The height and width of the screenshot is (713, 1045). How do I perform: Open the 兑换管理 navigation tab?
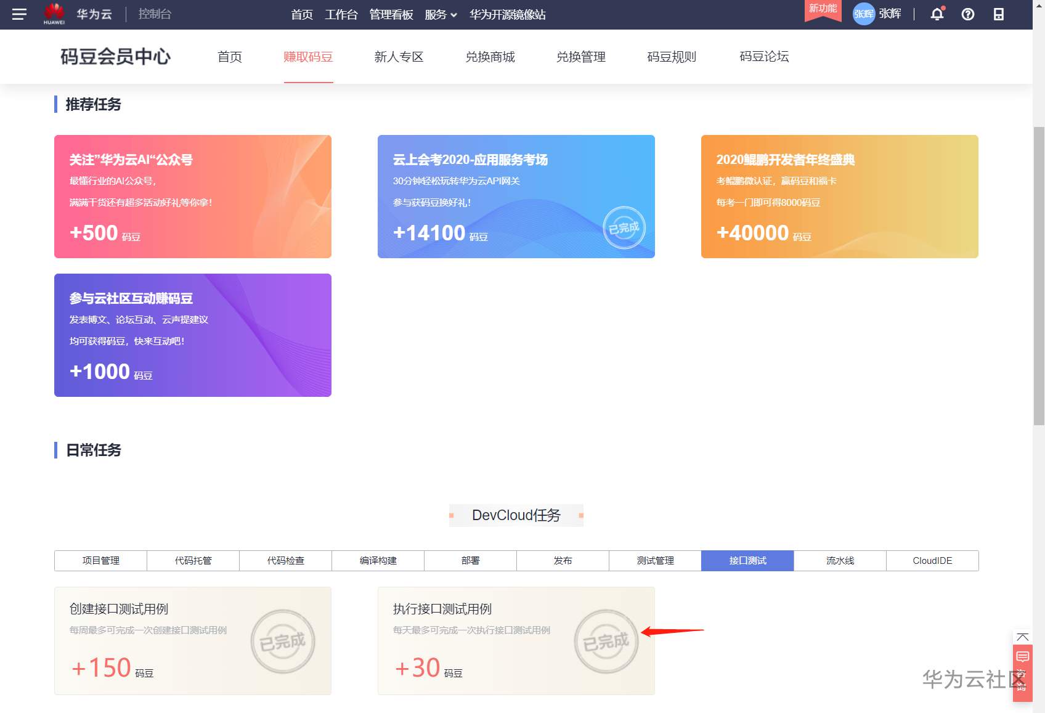click(581, 57)
